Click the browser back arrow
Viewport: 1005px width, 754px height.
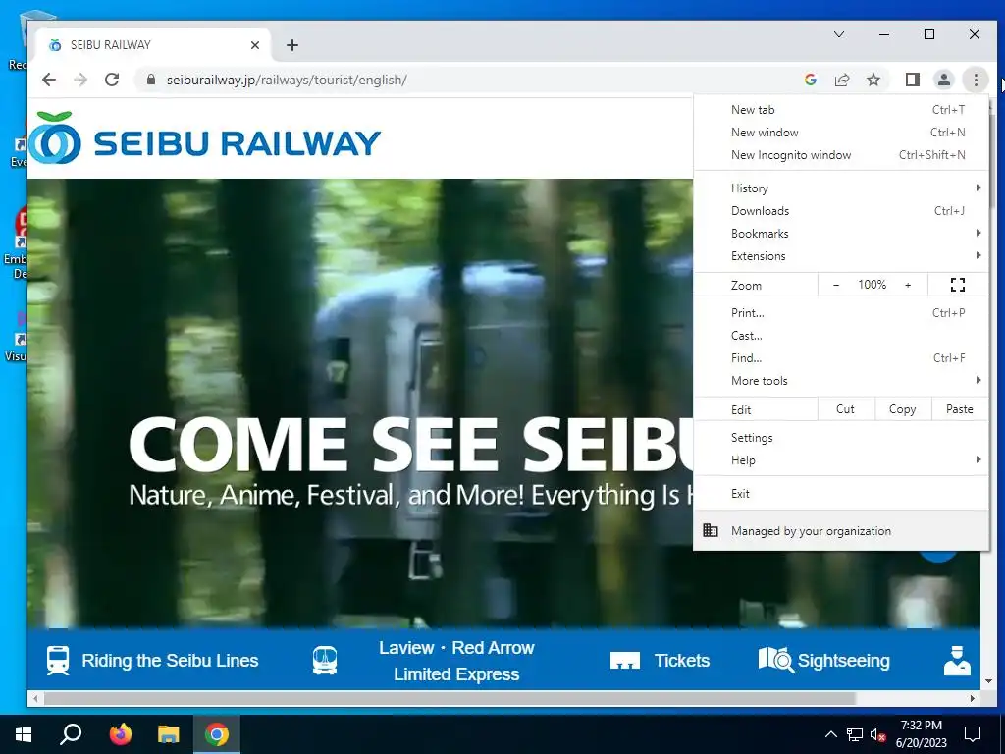[49, 80]
